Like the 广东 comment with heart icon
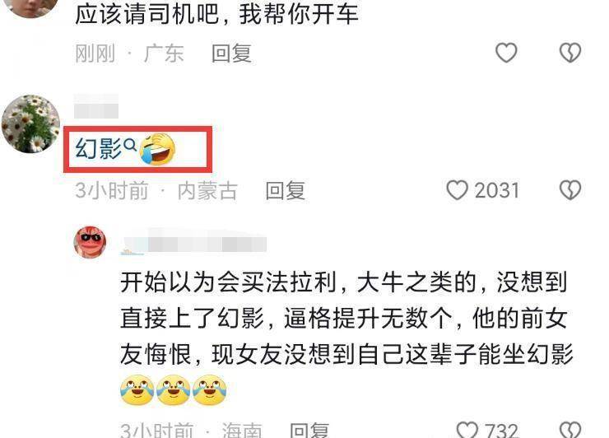 tap(506, 53)
